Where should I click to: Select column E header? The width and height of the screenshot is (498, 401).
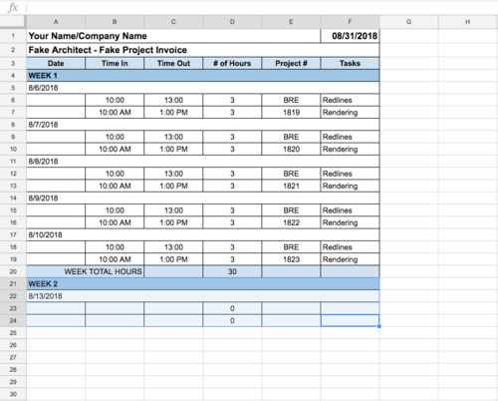click(291, 22)
